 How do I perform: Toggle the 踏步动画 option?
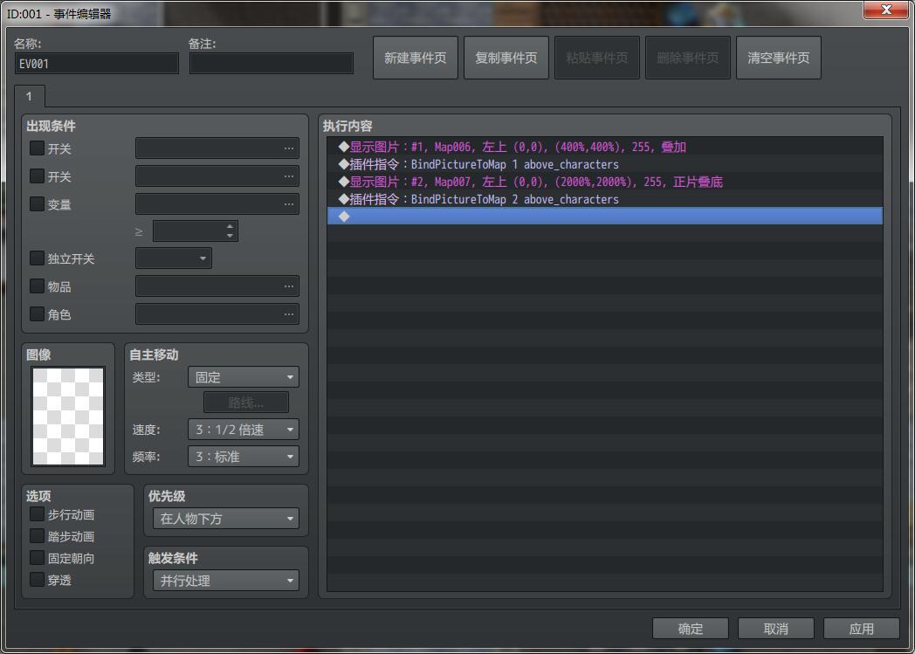click(x=37, y=535)
